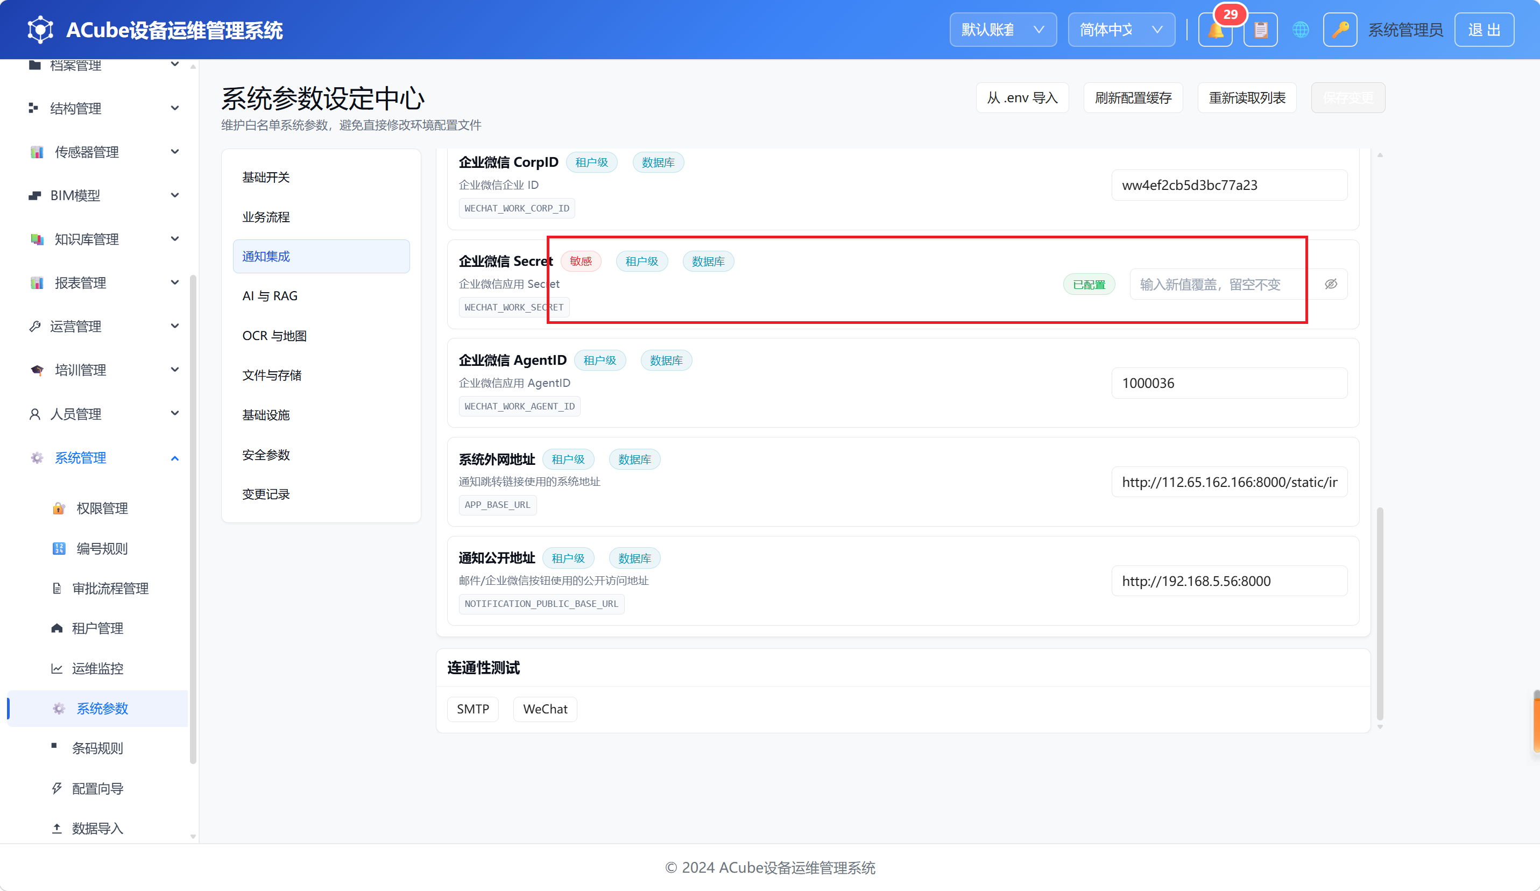
Task: Toggle visibility of 企业微信 Secret value
Action: [1330, 284]
